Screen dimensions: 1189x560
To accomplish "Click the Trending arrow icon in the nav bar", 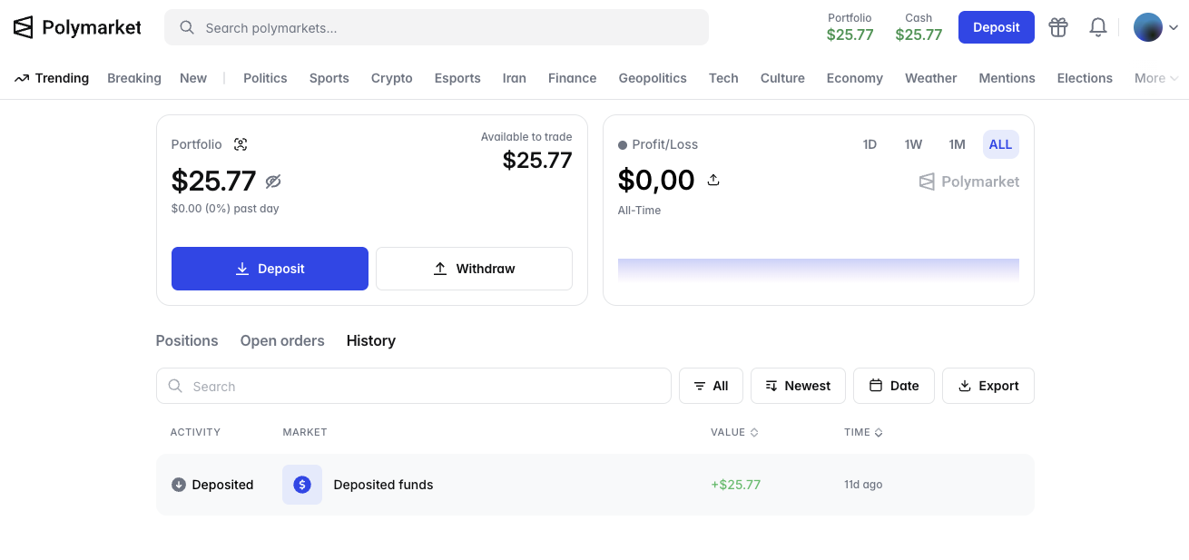I will 22,78.
